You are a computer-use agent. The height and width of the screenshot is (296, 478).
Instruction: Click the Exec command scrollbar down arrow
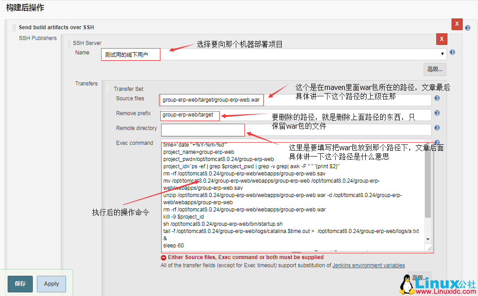click(428, 239)
